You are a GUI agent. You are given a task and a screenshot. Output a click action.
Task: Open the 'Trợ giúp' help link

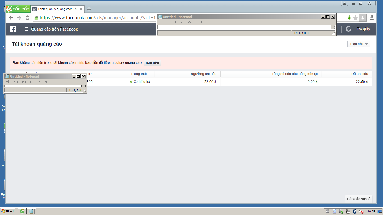363,29
